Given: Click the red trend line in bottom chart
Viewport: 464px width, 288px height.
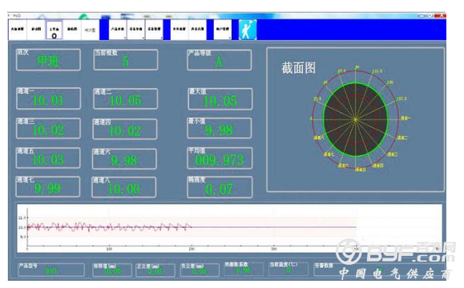Looking at the screenshot, I should click(110, 227).
